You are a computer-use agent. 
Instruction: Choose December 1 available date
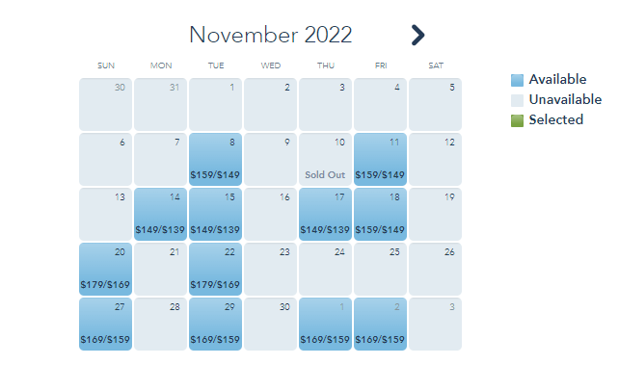pyautogui.click(x=325, y=324)
